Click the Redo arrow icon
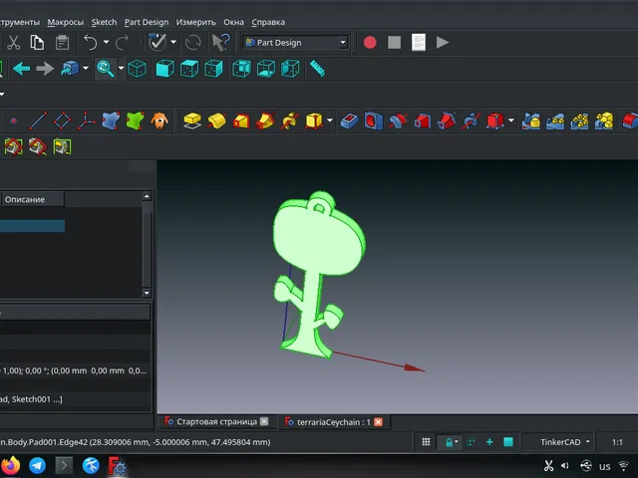Screen dimensions: 638x478 coord(122,42)
